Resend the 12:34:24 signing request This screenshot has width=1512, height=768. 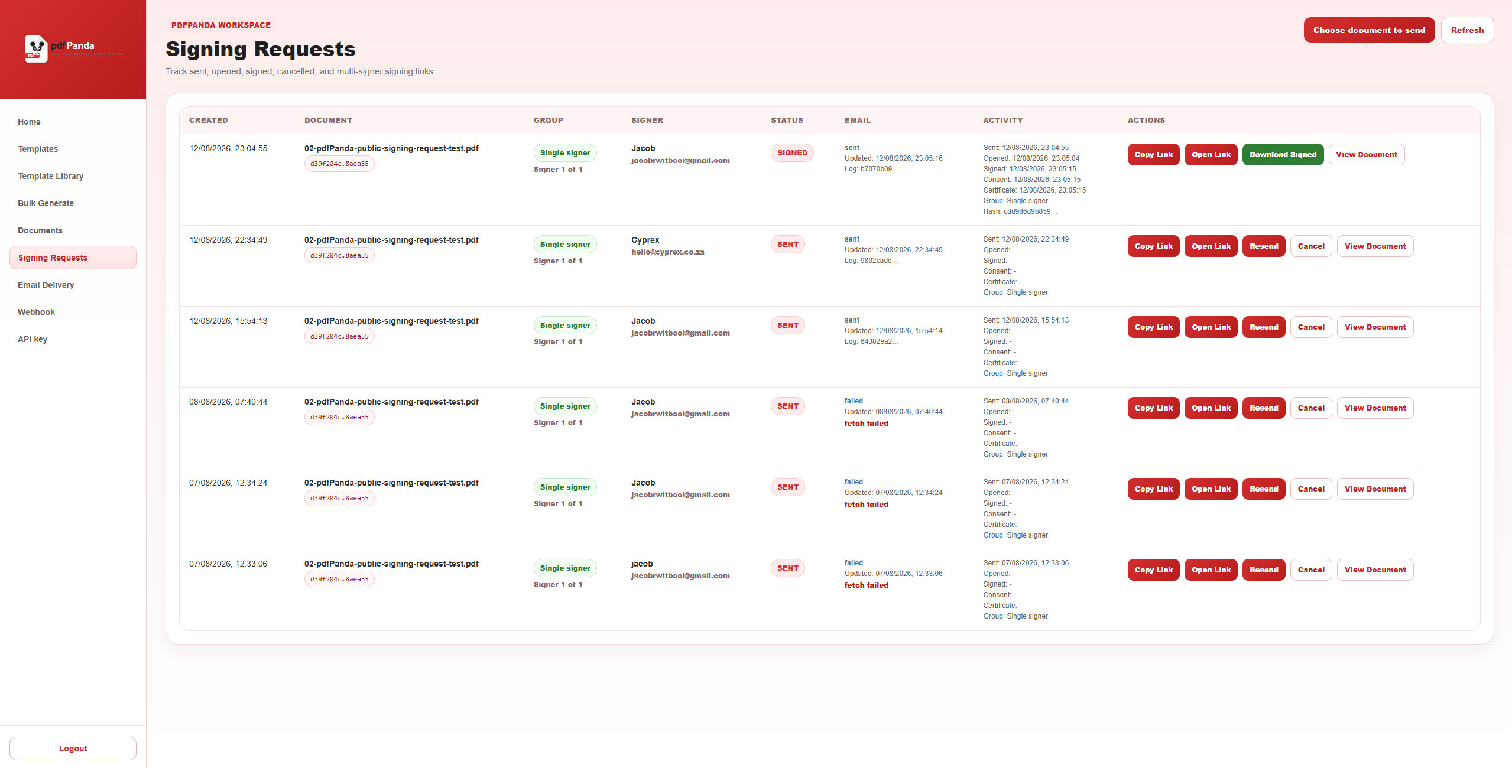[x=1264, y=489]
